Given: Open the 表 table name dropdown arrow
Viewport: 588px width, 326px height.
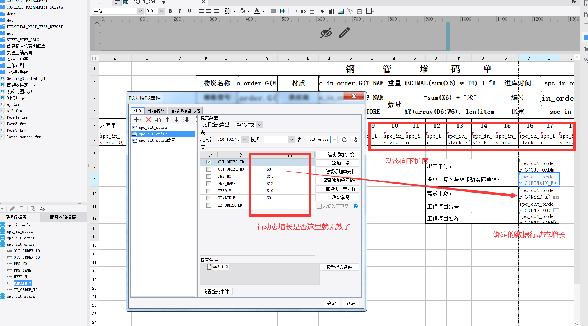Looking at the screenshot, I should (x=334, y=140).
